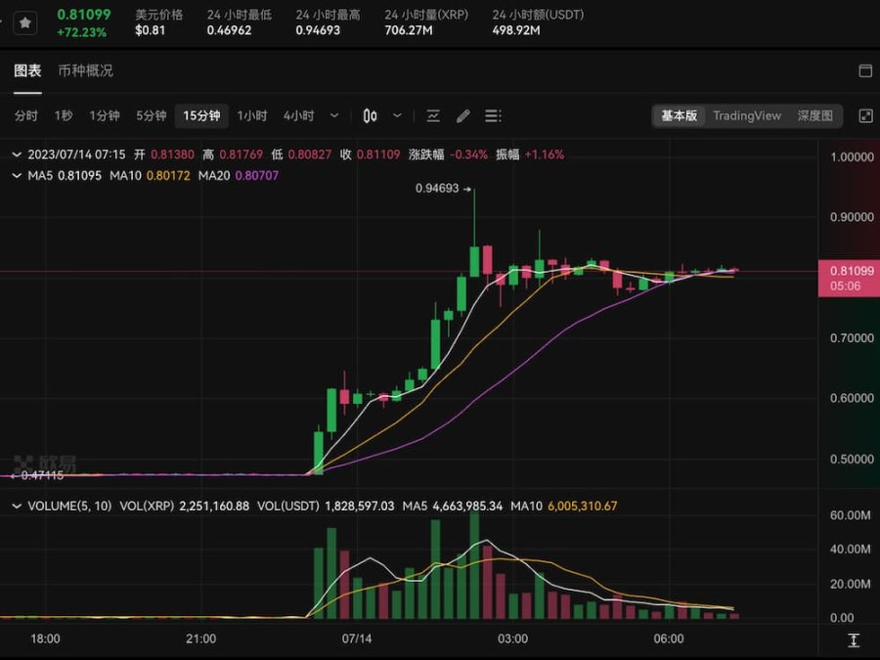This screenshot has height=660, width=880.
Task: Click the auto-scale icon at bottom right
Action: (x=854, y=639)
